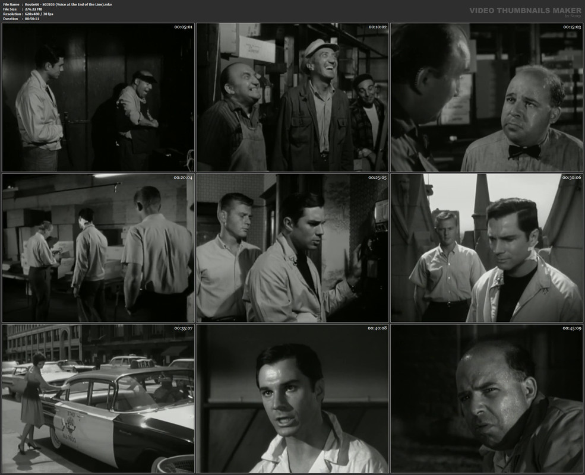Viewport: 585px width, 475px height.
Task: Select the thumbnail stamped 00:10:02
Action: pos(292,97)
